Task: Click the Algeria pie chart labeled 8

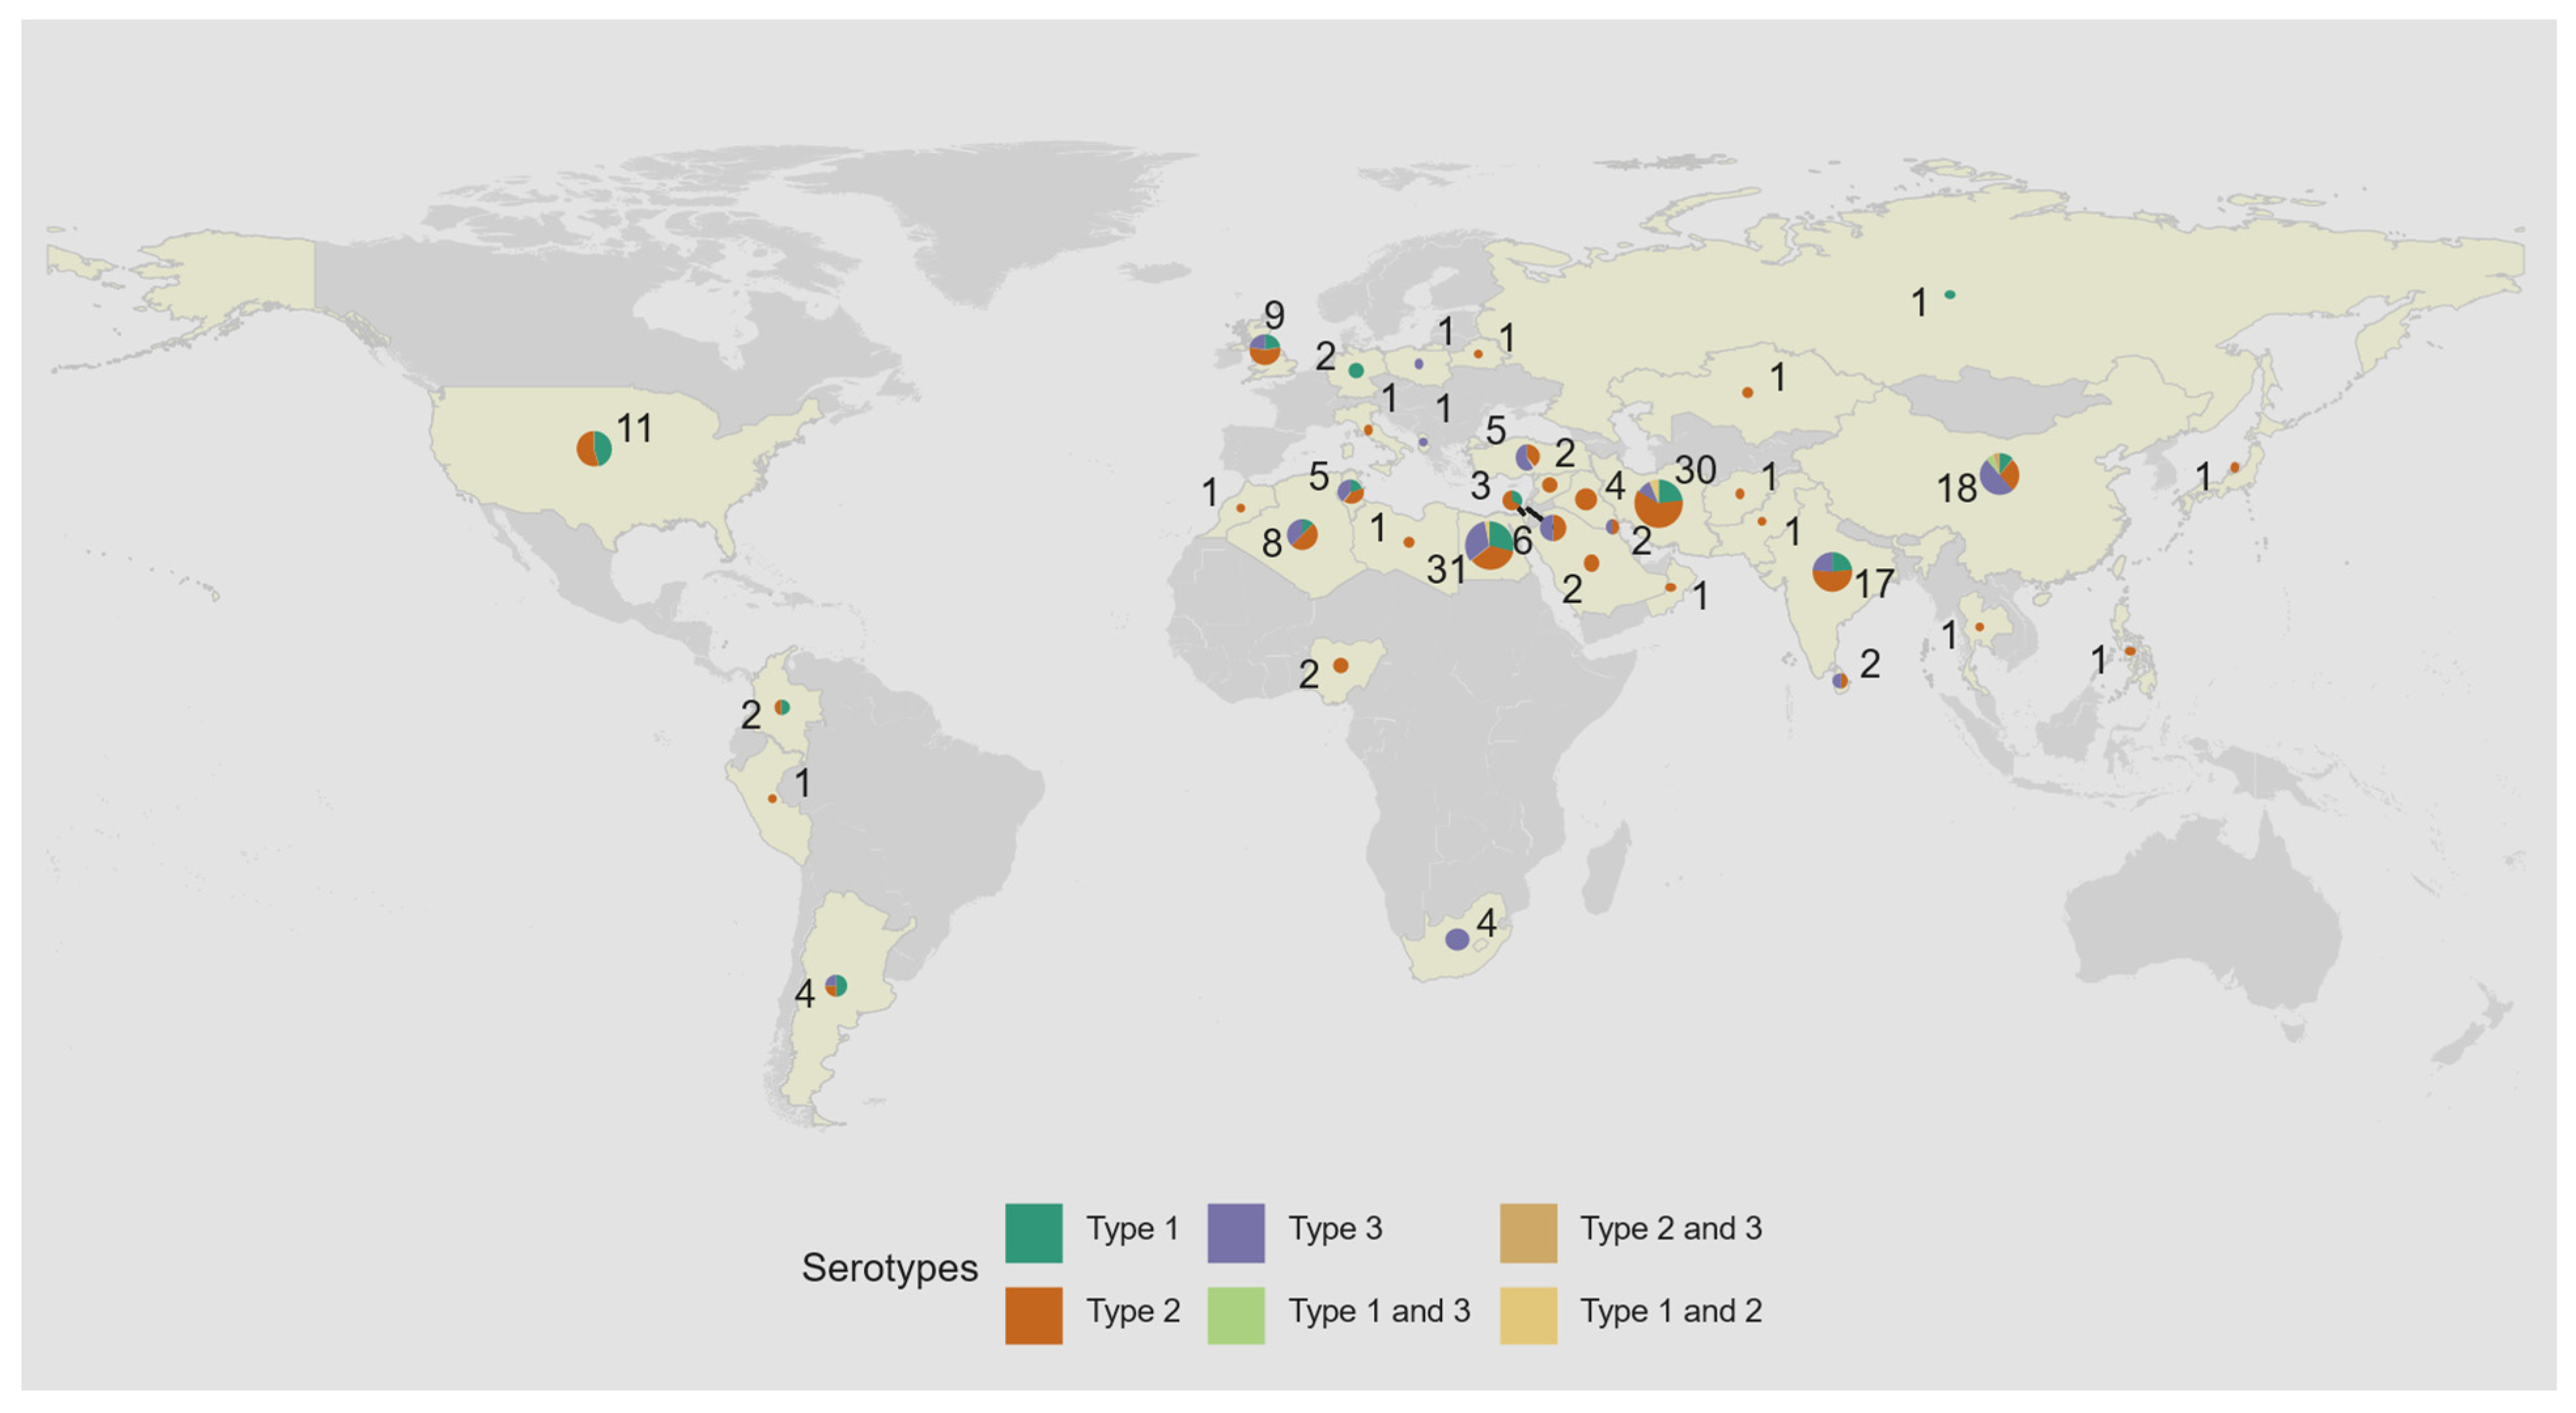Action: (1301, 534)
